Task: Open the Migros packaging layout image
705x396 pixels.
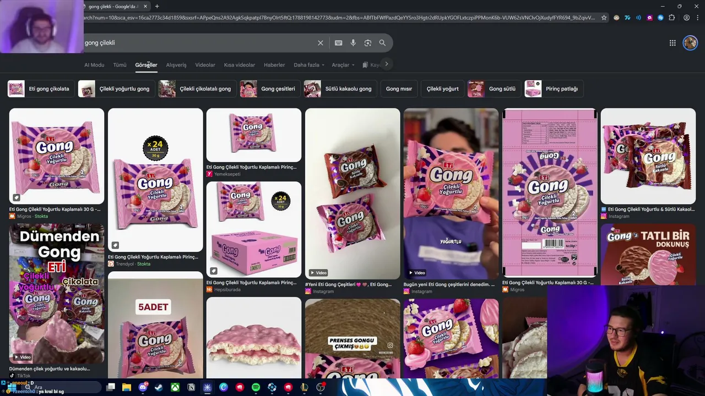Action: coord(550,193)
